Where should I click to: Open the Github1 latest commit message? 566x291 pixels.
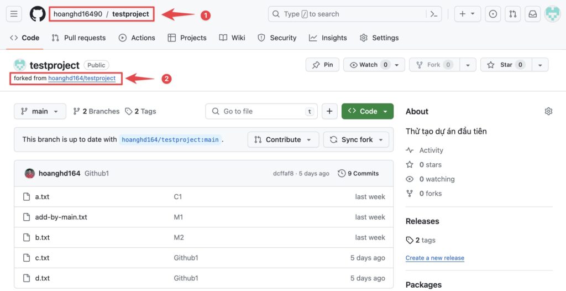(97, 174)
